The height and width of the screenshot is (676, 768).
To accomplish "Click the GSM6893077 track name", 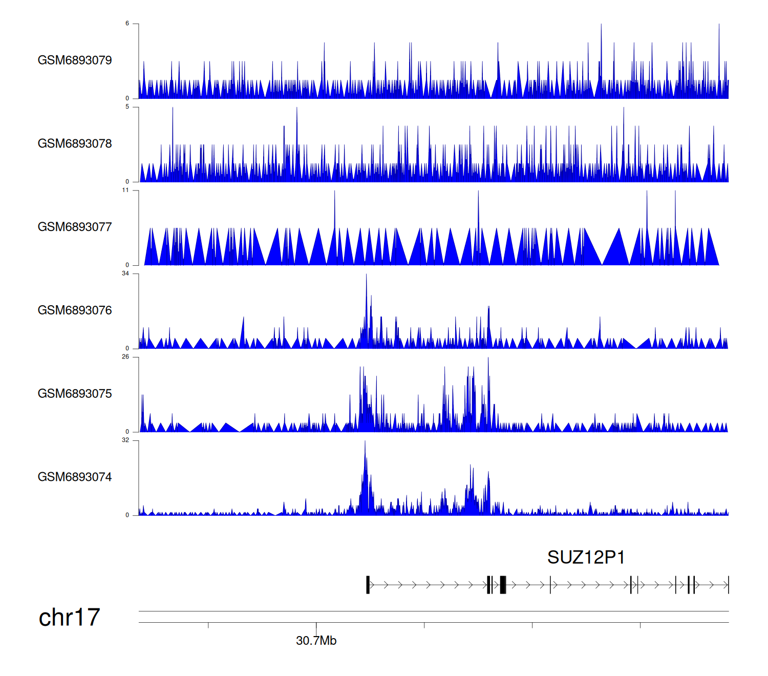I will click(x=75, y=227).
